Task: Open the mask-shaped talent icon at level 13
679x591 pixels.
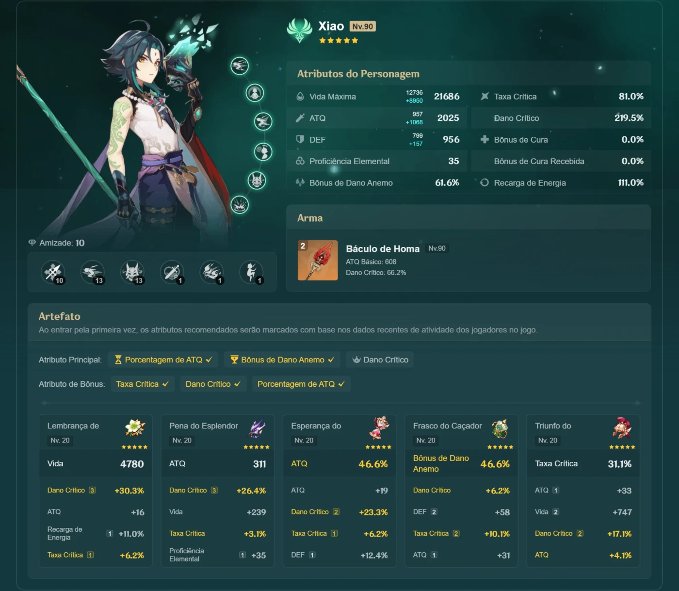Action: (x=132, y=272)
